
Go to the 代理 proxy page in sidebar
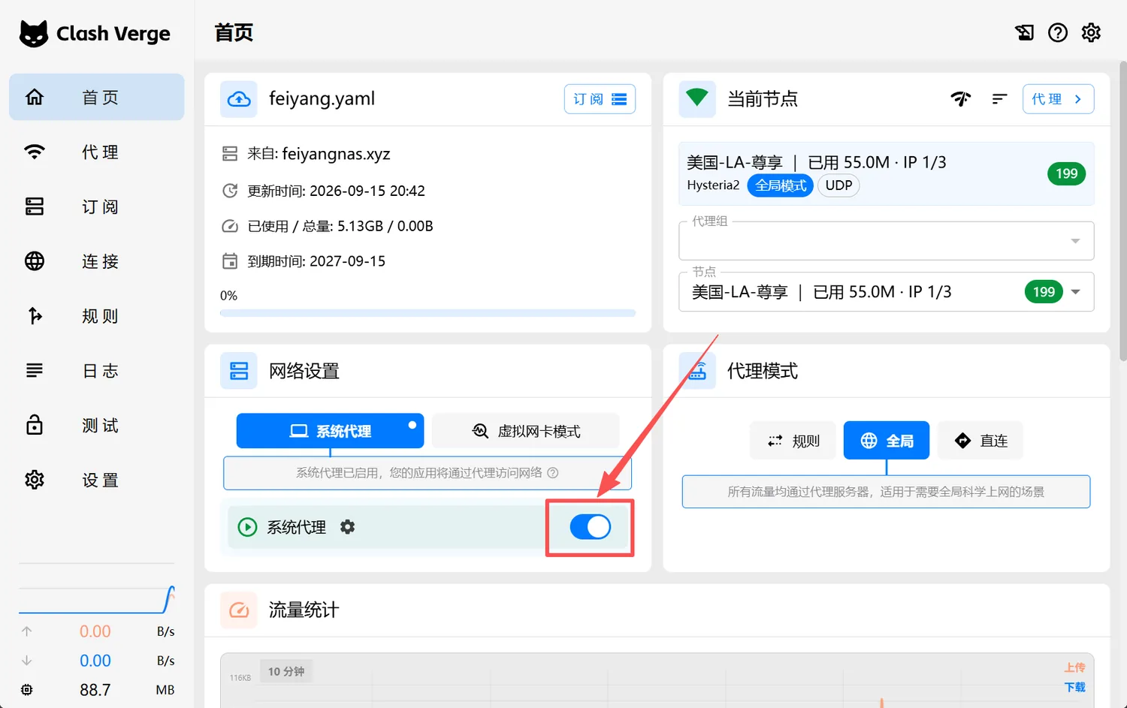click(96, 152)
